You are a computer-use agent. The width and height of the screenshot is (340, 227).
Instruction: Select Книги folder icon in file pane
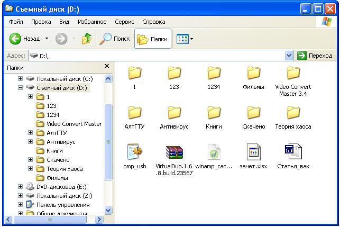214,113
